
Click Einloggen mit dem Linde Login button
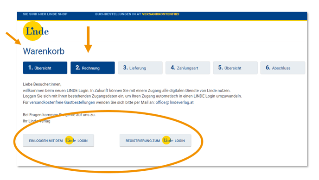[58, 140]
